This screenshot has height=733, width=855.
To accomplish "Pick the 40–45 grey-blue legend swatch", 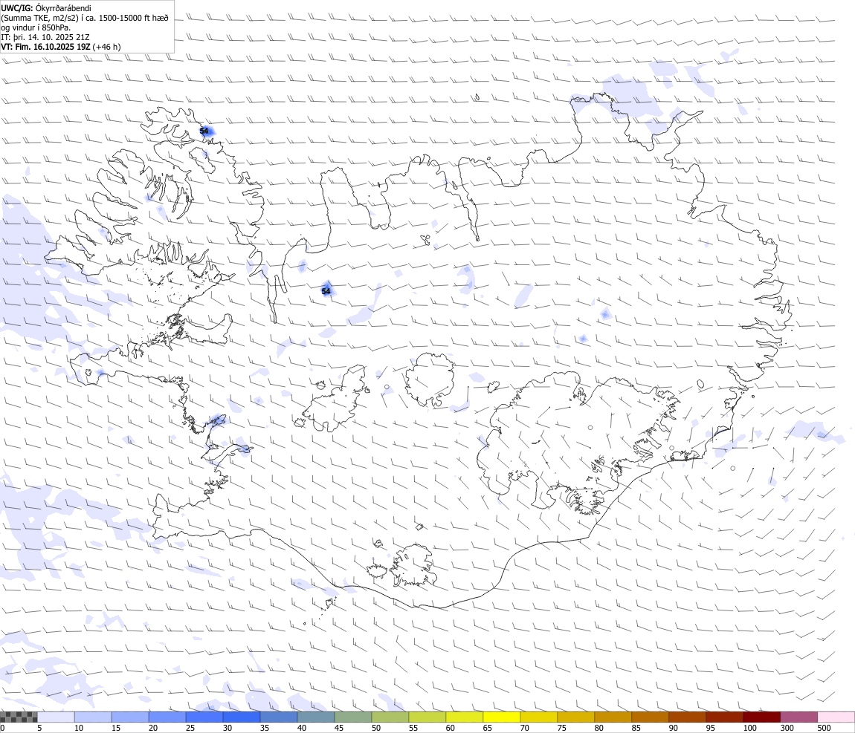I will [316, 717].
